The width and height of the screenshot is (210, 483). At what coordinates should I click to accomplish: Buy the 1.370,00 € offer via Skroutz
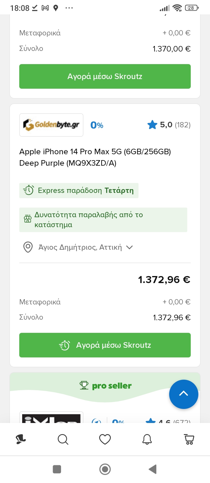[105, 76]
